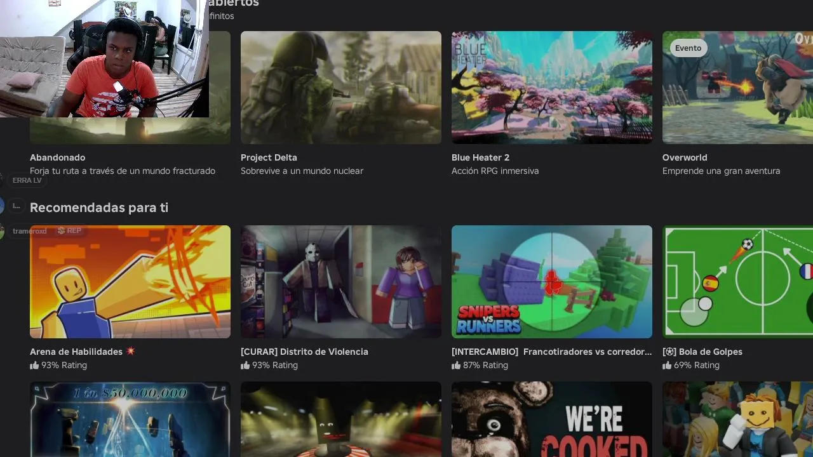
Task: Click the text 'Emprende una gran aventura'
Action: pyautogui.click(x=721, y=171)
